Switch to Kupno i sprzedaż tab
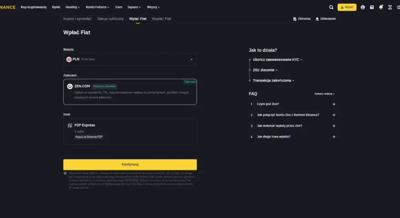Image resolution: width=400 pixels, height=218 pixels. point(77,19)
